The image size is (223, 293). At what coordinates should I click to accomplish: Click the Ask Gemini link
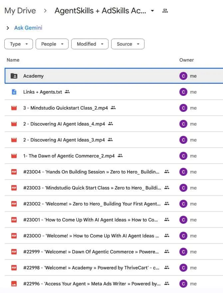tap(28, 28)
